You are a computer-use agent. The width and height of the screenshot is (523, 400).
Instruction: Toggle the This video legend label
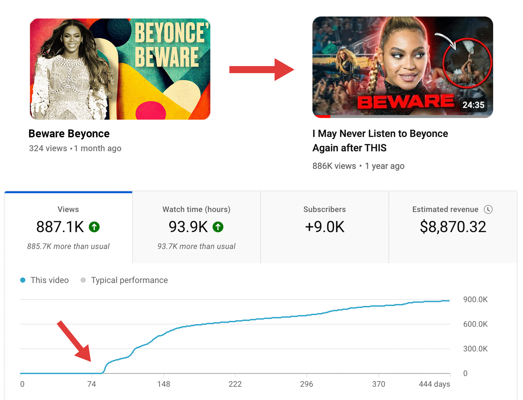[x=50, y=280]
